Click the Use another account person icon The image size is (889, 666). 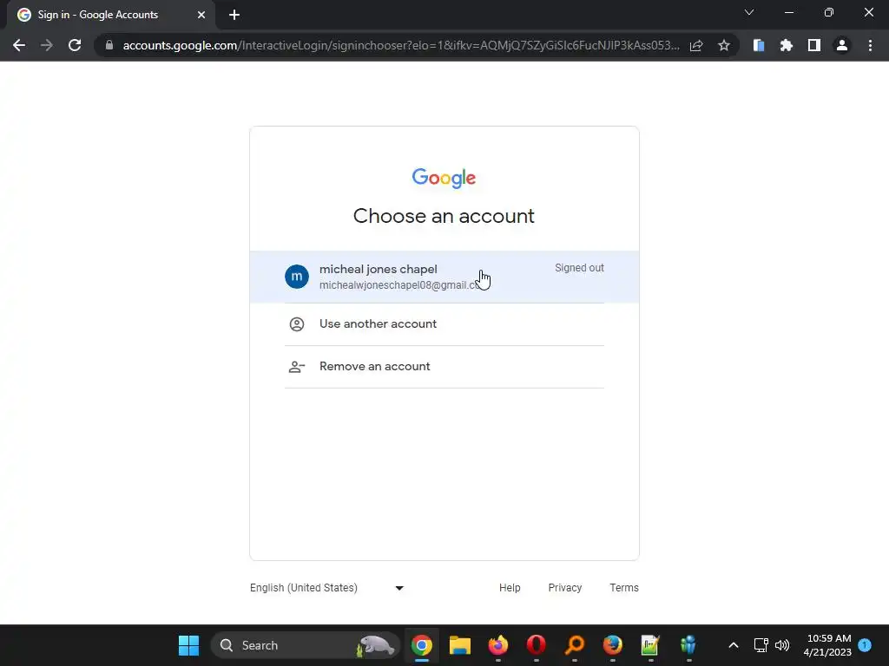[x=297, y=324]
